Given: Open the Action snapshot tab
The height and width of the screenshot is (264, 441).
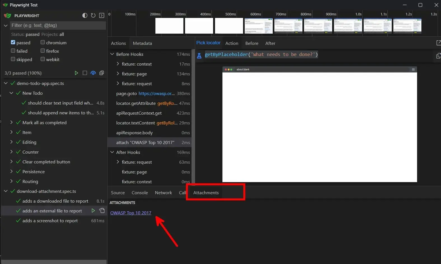Looking at the screenshot, I should point(232,43).
